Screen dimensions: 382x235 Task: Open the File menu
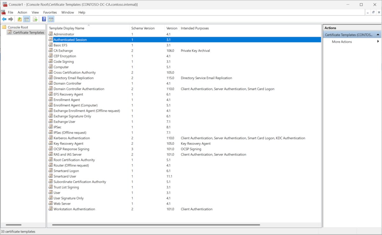[11, 12]
